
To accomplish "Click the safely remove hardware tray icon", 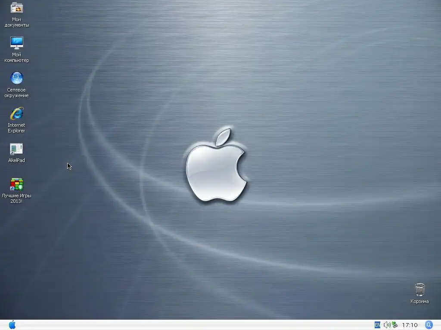I will click(395, 325).
